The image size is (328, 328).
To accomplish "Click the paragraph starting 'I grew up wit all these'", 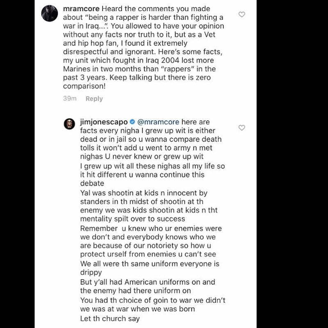I will pyautogui.click(x=153, y=175).
